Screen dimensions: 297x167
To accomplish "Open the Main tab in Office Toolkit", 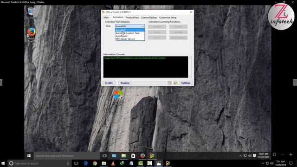I will point(106,18).
